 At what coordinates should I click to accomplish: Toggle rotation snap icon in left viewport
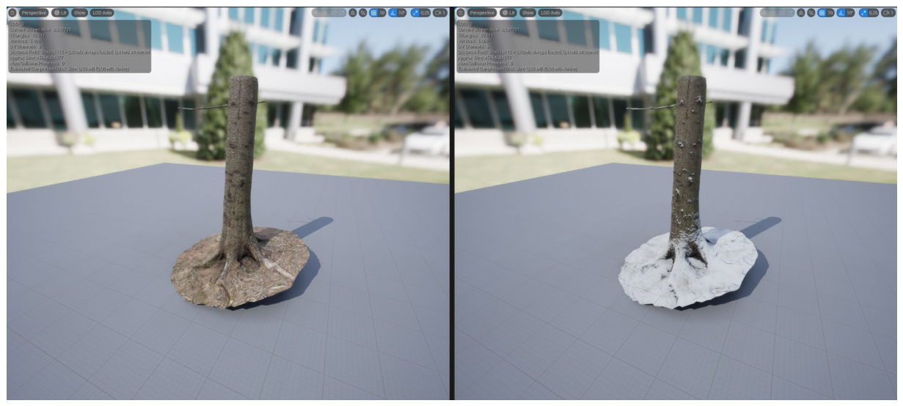tap(393, 13)
